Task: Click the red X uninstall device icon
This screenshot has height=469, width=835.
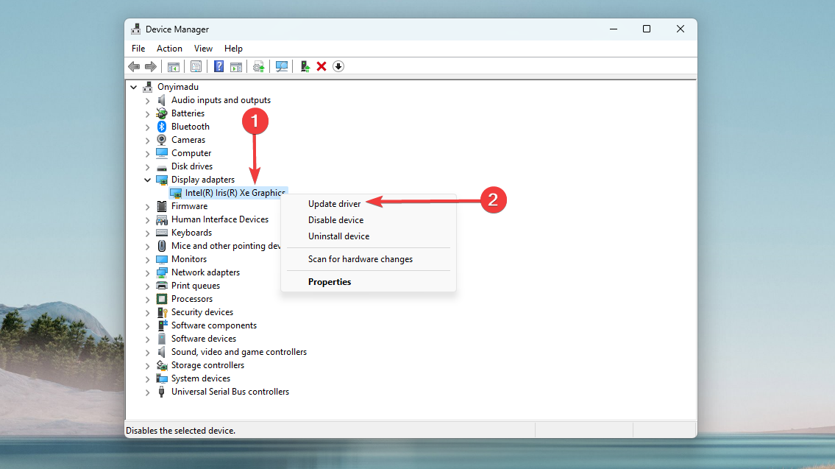Action: pos(321,66)
